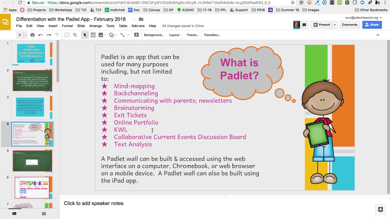The height and width of the screenshot is (219, 390).
Task: Expand the Line tool options arrow
Action: click(128, 35)
